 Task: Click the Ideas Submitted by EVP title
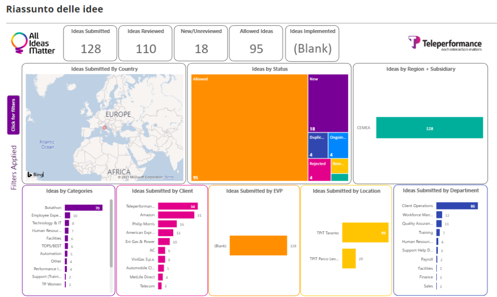point(254,191)
